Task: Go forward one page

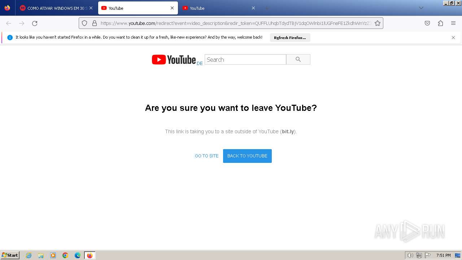Action: (22, 23)
